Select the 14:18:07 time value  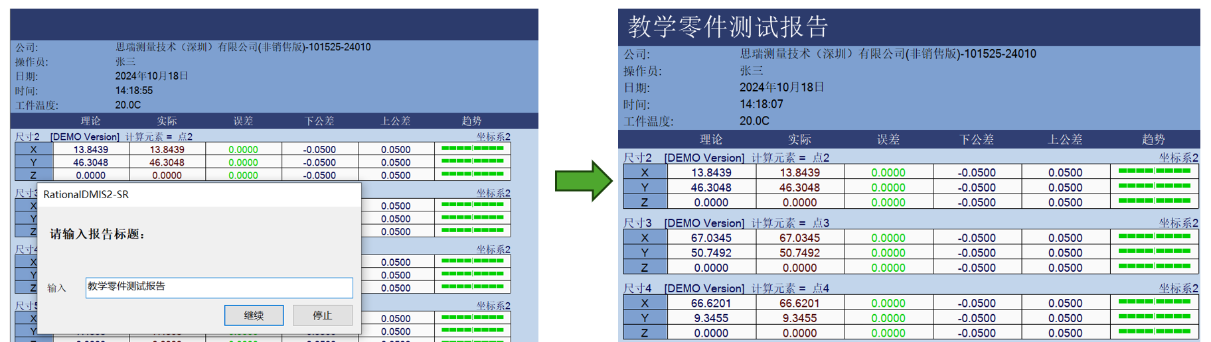[x=761, y=104]
